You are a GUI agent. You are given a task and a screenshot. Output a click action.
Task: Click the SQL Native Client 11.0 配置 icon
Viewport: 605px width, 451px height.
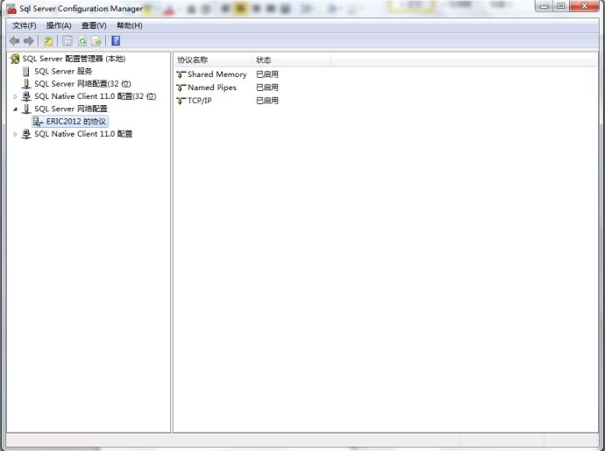coord(25,134)
